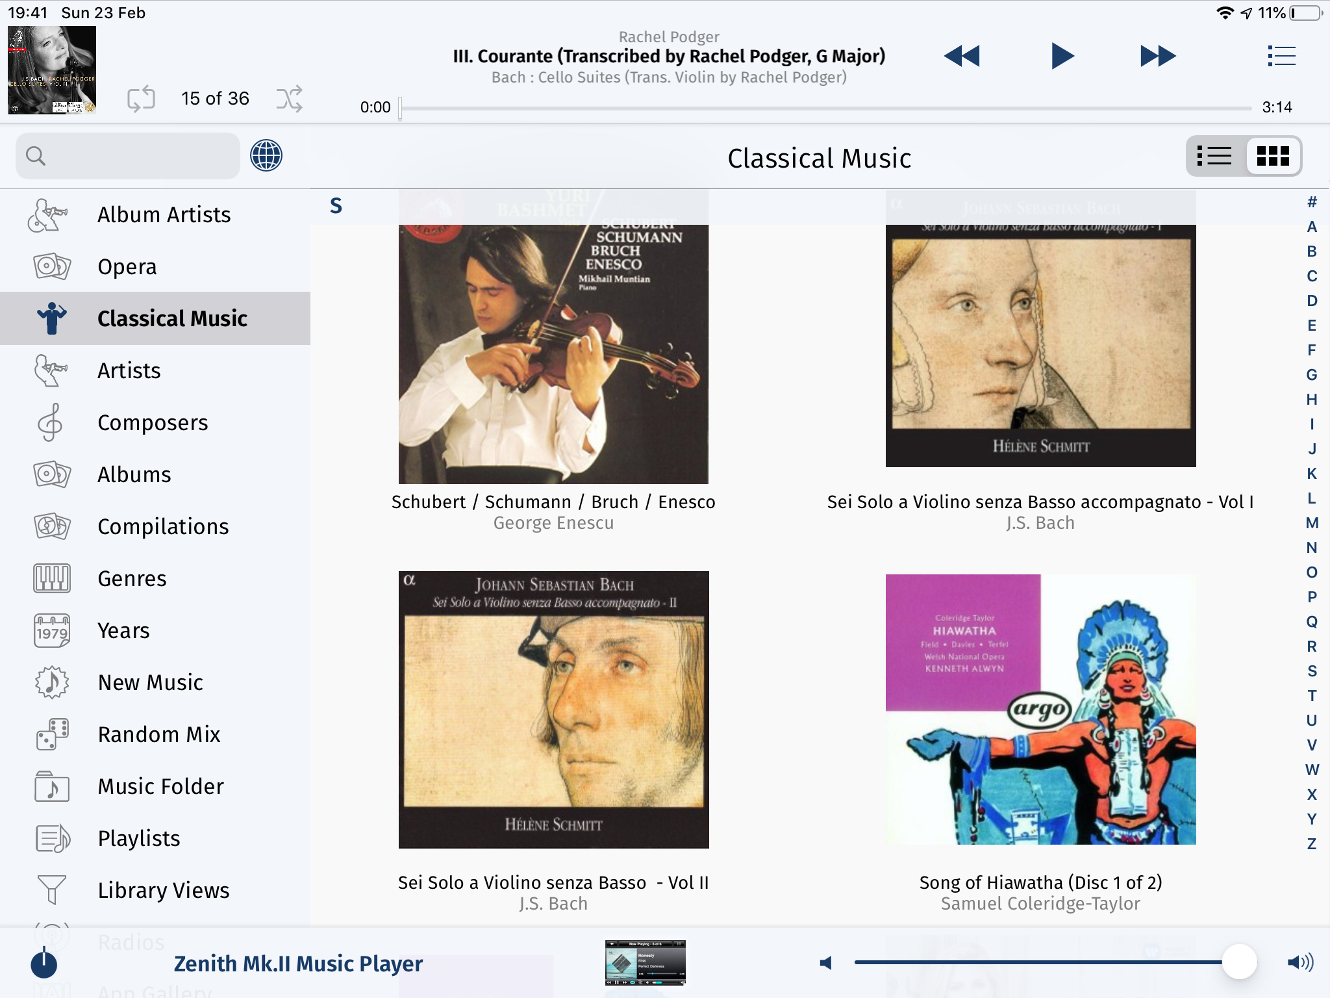Click the George Enescu artist label
This screenshot has height=998, width=1330.
(x=553, y=523)
